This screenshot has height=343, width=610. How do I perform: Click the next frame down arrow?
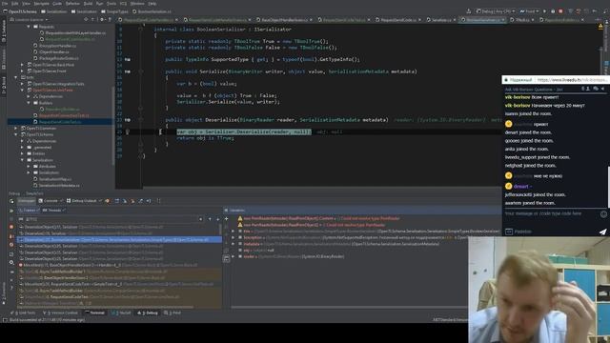[218, 219]
